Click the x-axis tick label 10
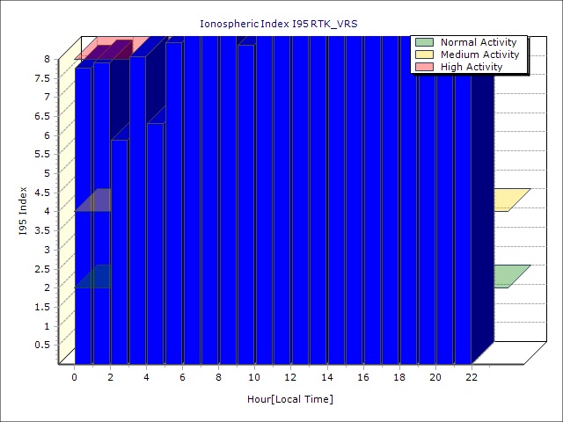Screen dimensions: 563x422 coord(254,377)
